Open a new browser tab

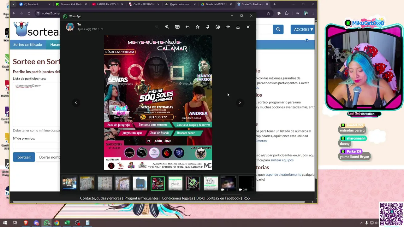[x=275, y=4]
